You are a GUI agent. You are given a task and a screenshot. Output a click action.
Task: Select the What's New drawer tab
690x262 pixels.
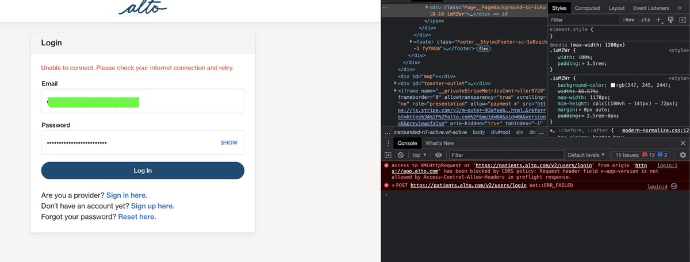(439, 143)
